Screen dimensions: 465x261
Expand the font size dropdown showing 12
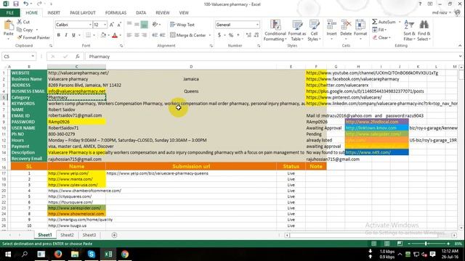pos(105,25)
